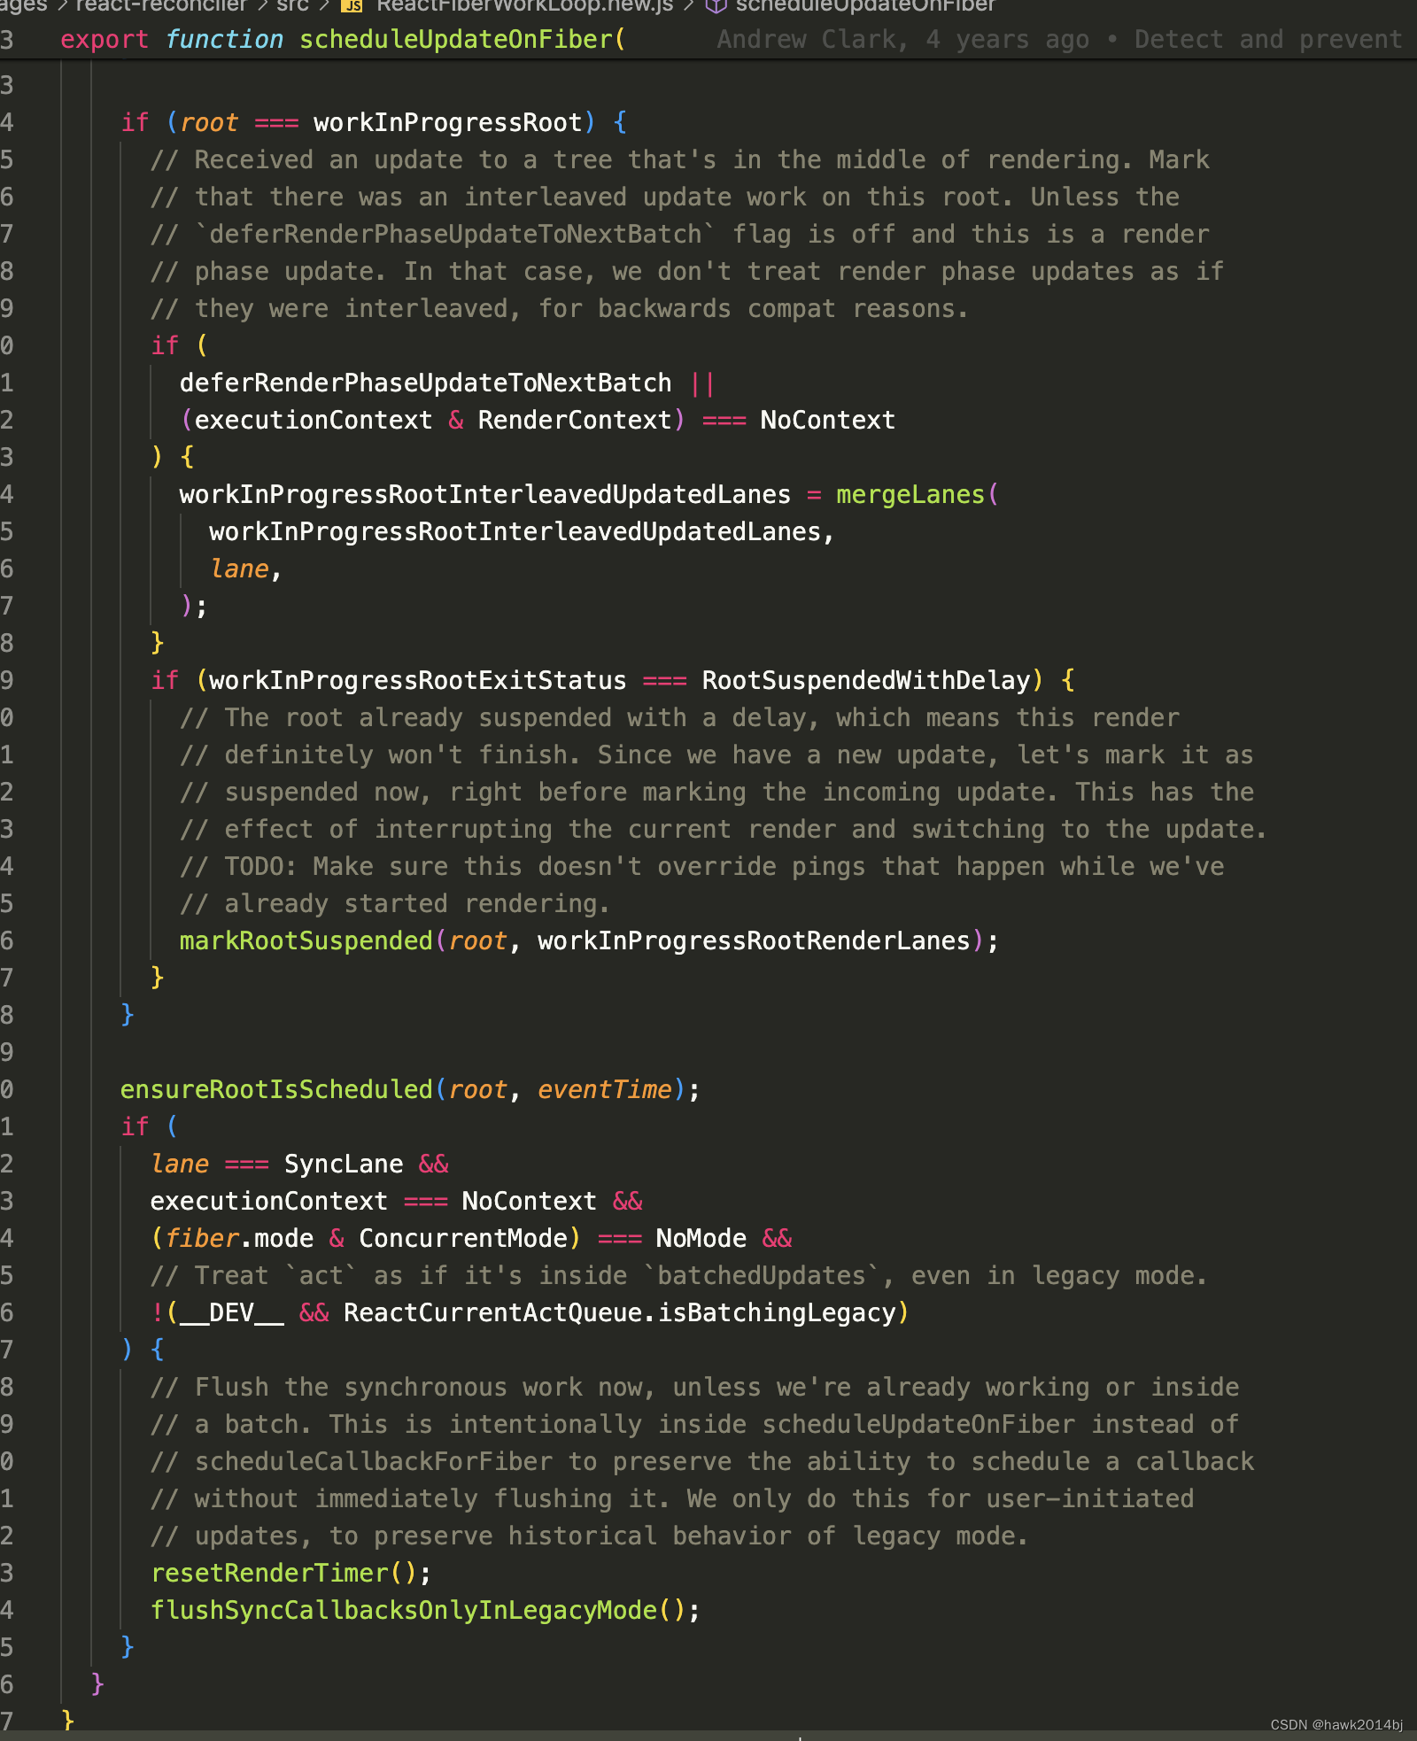Click the NoMode constant
This screenshot has width=1417, height=1741.
(x=701, y=1238)
